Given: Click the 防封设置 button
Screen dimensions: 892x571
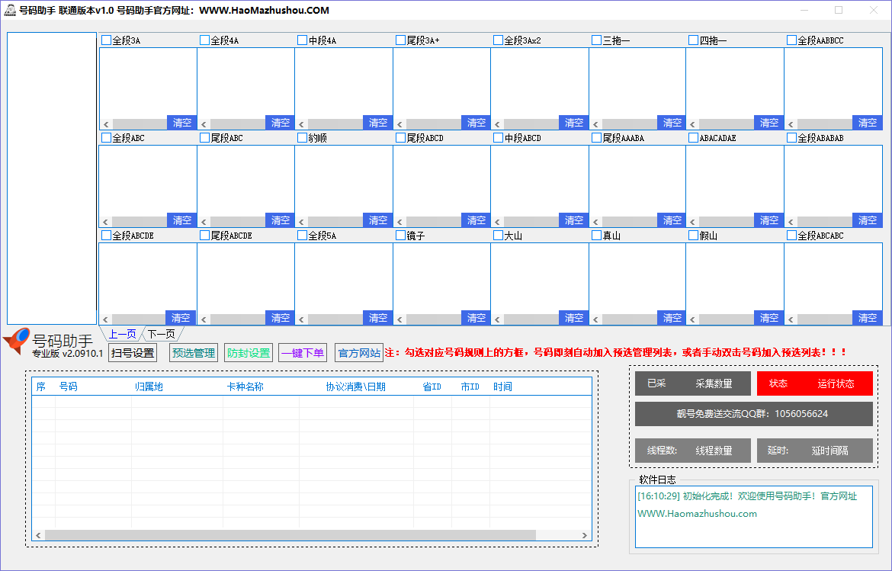Looking at the screenshot, I should click(249, 353).
